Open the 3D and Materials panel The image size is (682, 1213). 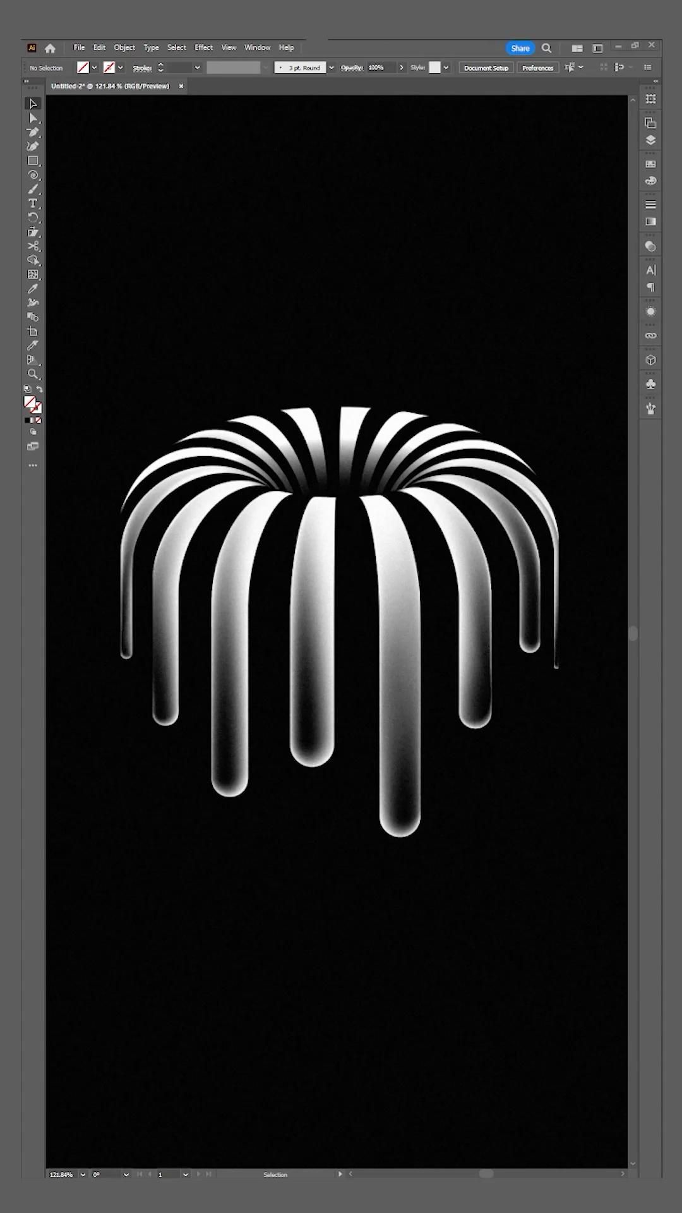pos(650,360)
